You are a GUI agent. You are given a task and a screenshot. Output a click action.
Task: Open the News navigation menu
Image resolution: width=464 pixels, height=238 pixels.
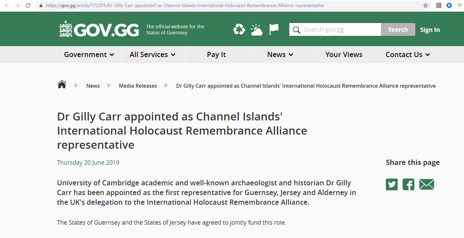(x=280, y=54)
